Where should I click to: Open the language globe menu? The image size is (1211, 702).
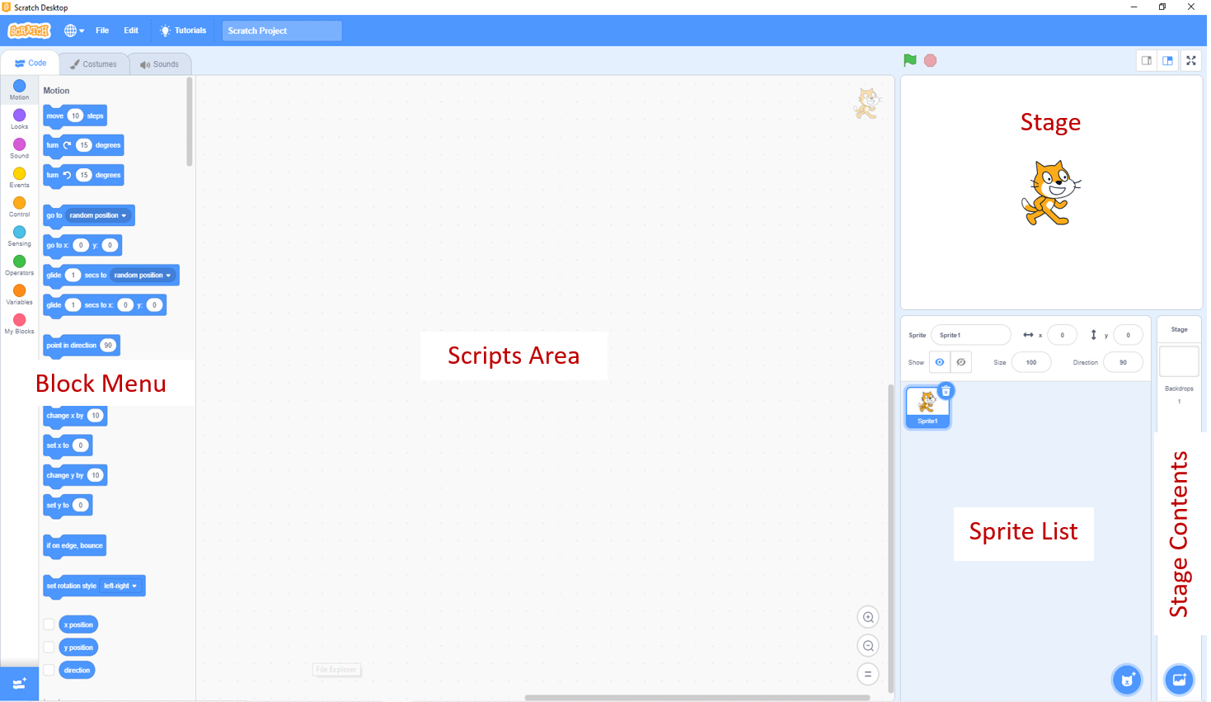pyautogui.click(x=74, y=31)
